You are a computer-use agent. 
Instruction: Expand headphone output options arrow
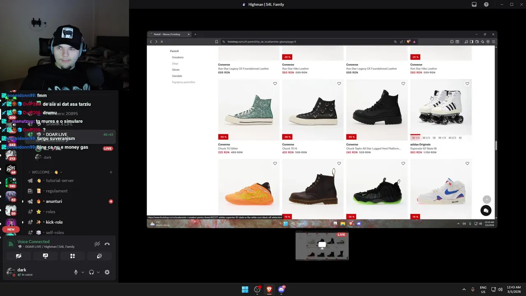98,272
